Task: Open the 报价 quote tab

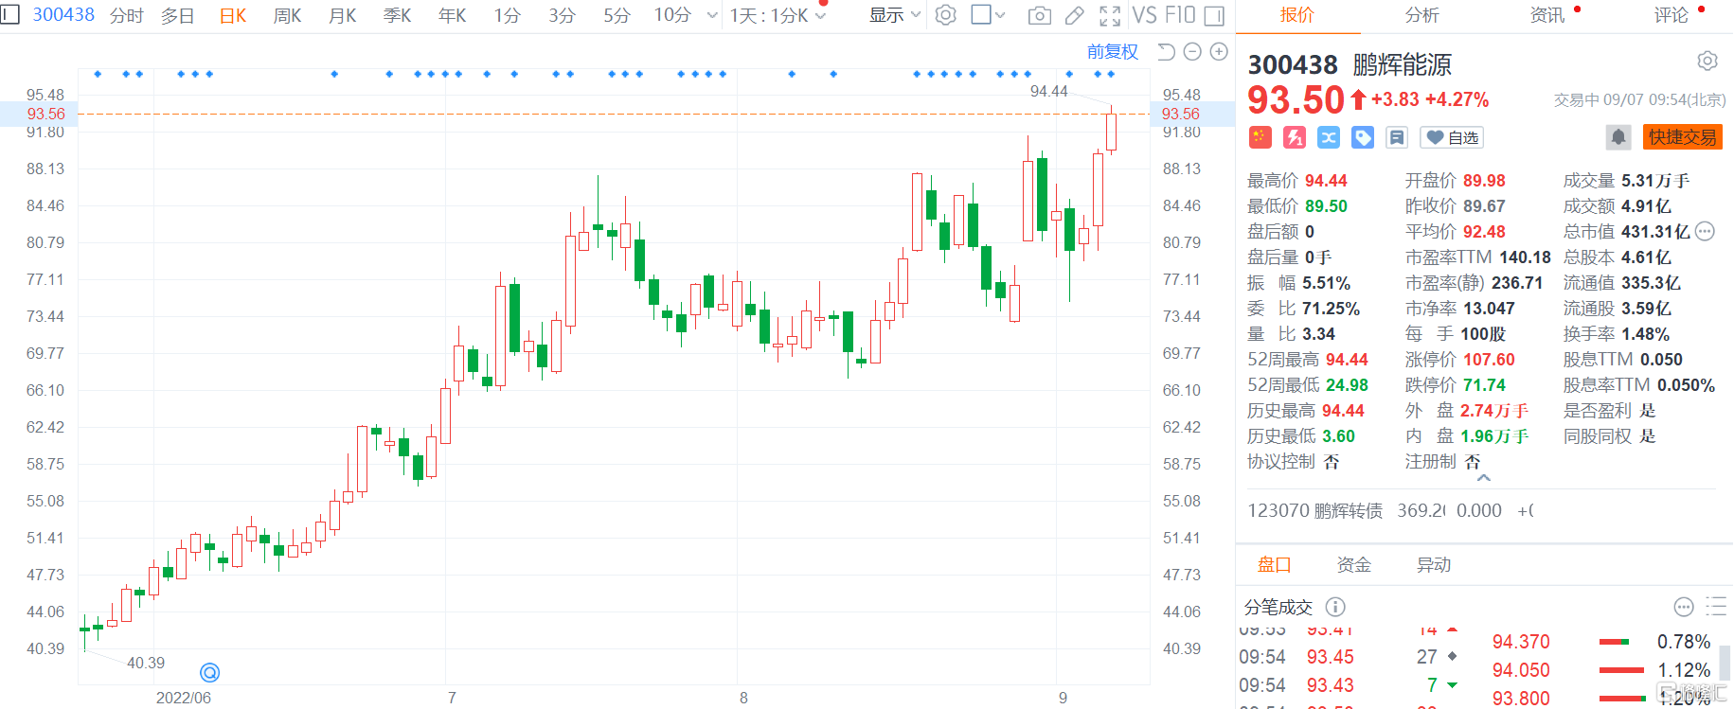Action: coord(1297,15)
